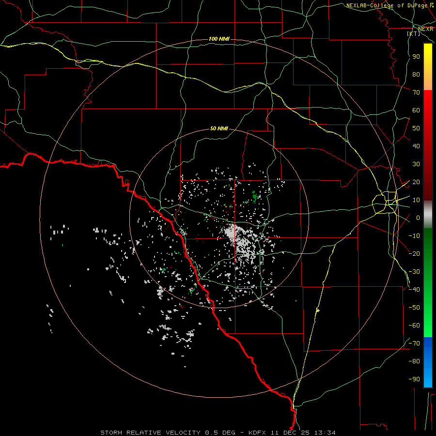The height and width of the screenshot is (436, 436).
Task: Click the 30 value on the color scale
Action: point(416,164)
